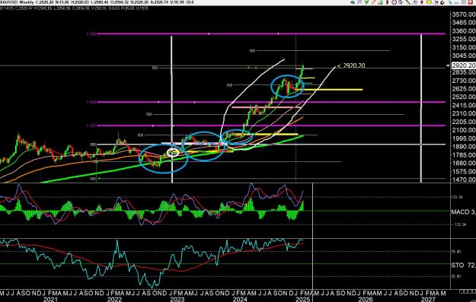Click the 2024 year label on time axis
Screen dimensions: 476x302
(x=240, y=299)
